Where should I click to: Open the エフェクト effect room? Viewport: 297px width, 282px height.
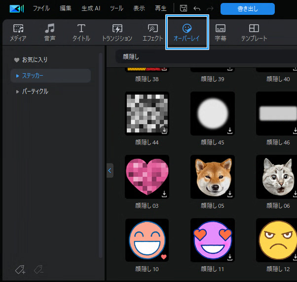(x=152, y=33)
